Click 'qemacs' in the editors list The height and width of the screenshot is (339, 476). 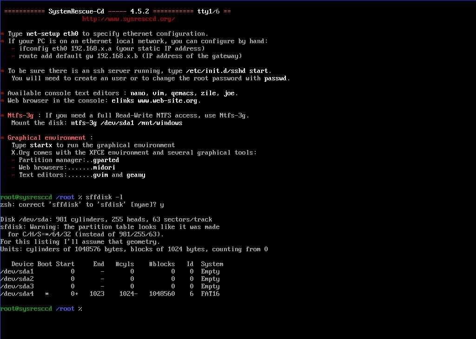click(x=182, y=93)
